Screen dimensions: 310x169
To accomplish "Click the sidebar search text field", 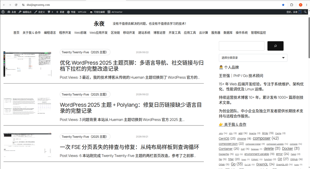I will coord(242,46).
